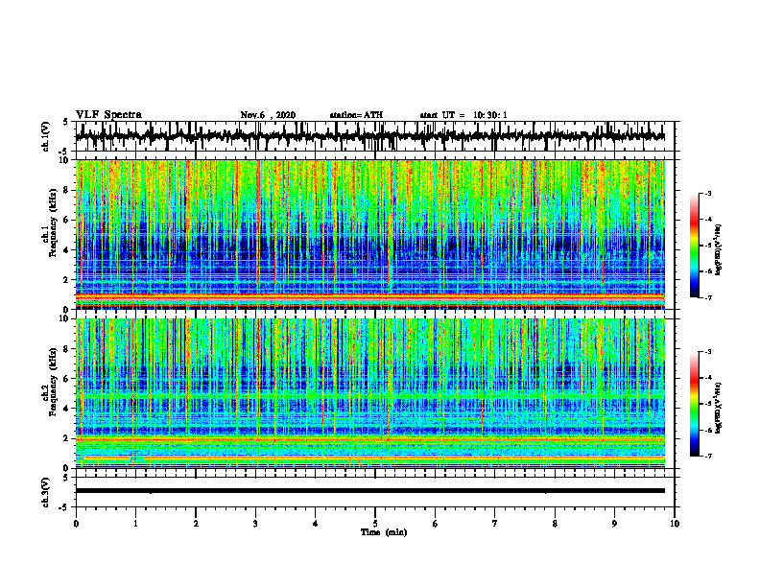
Task: Click time axis tick label "2"
Action: pyautogui.click(x=196, y=524)
